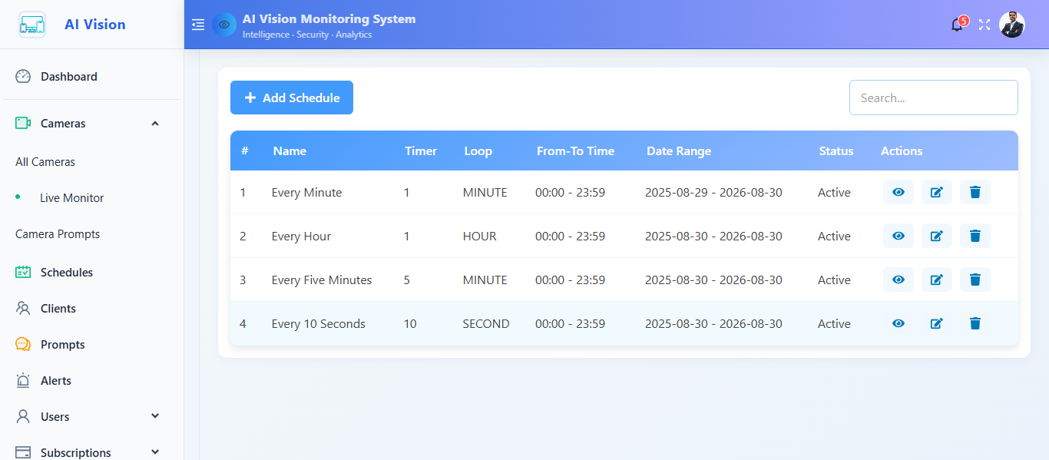The height and width of the screenshot is (460, 1049).
Task: Open the Live Monitor link
Action: [71, 198]
